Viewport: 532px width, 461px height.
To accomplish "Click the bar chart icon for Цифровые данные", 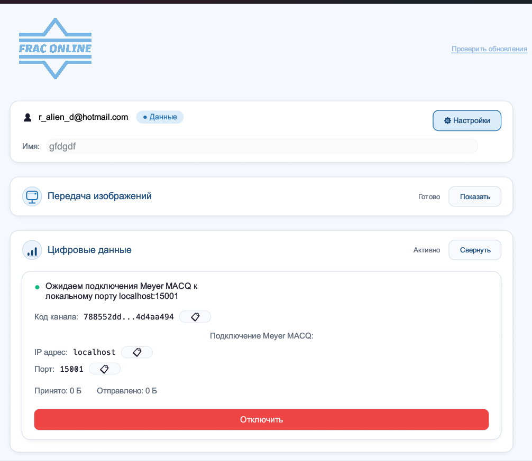I will point(32,250).
